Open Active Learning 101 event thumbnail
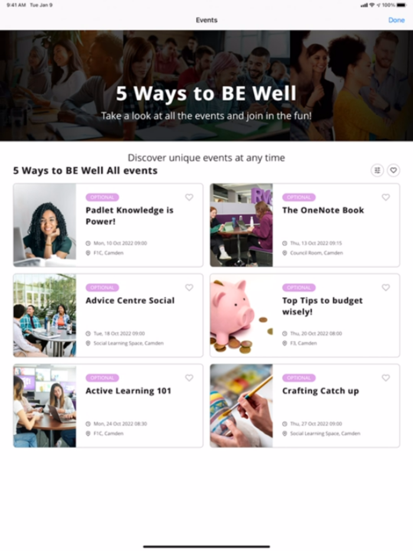This screenshot has height=551, width=413. pyautogui.click(x=45, y=406)
